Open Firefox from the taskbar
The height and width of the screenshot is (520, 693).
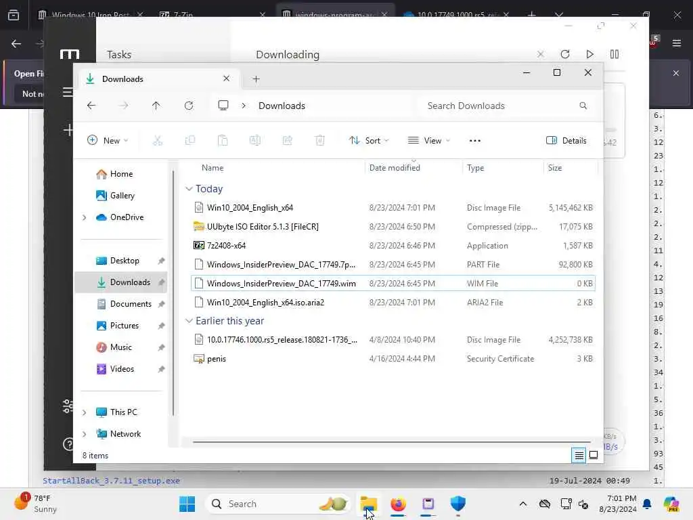[x=398, y=504]
